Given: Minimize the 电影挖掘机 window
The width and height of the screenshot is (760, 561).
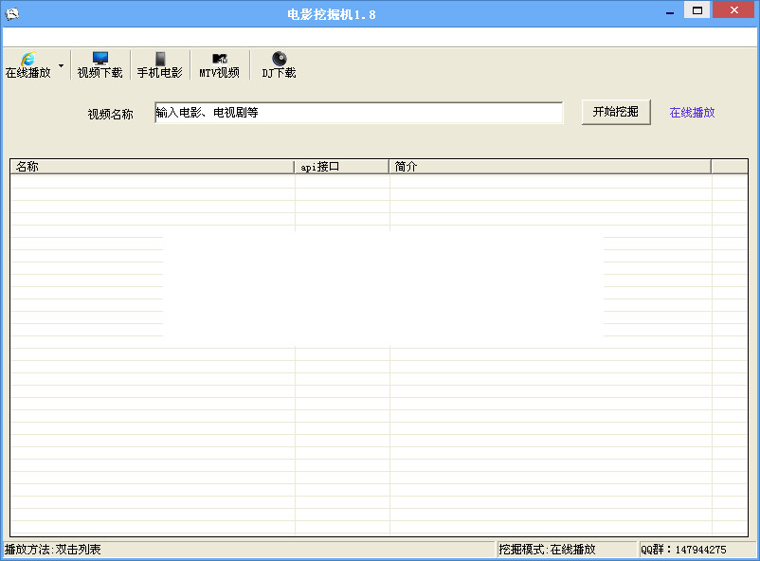Looking at the screenshot, I should [670, 11].
